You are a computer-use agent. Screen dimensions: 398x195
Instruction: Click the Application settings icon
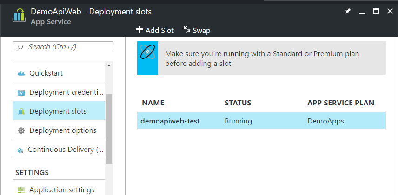click(x=21, y=190)
